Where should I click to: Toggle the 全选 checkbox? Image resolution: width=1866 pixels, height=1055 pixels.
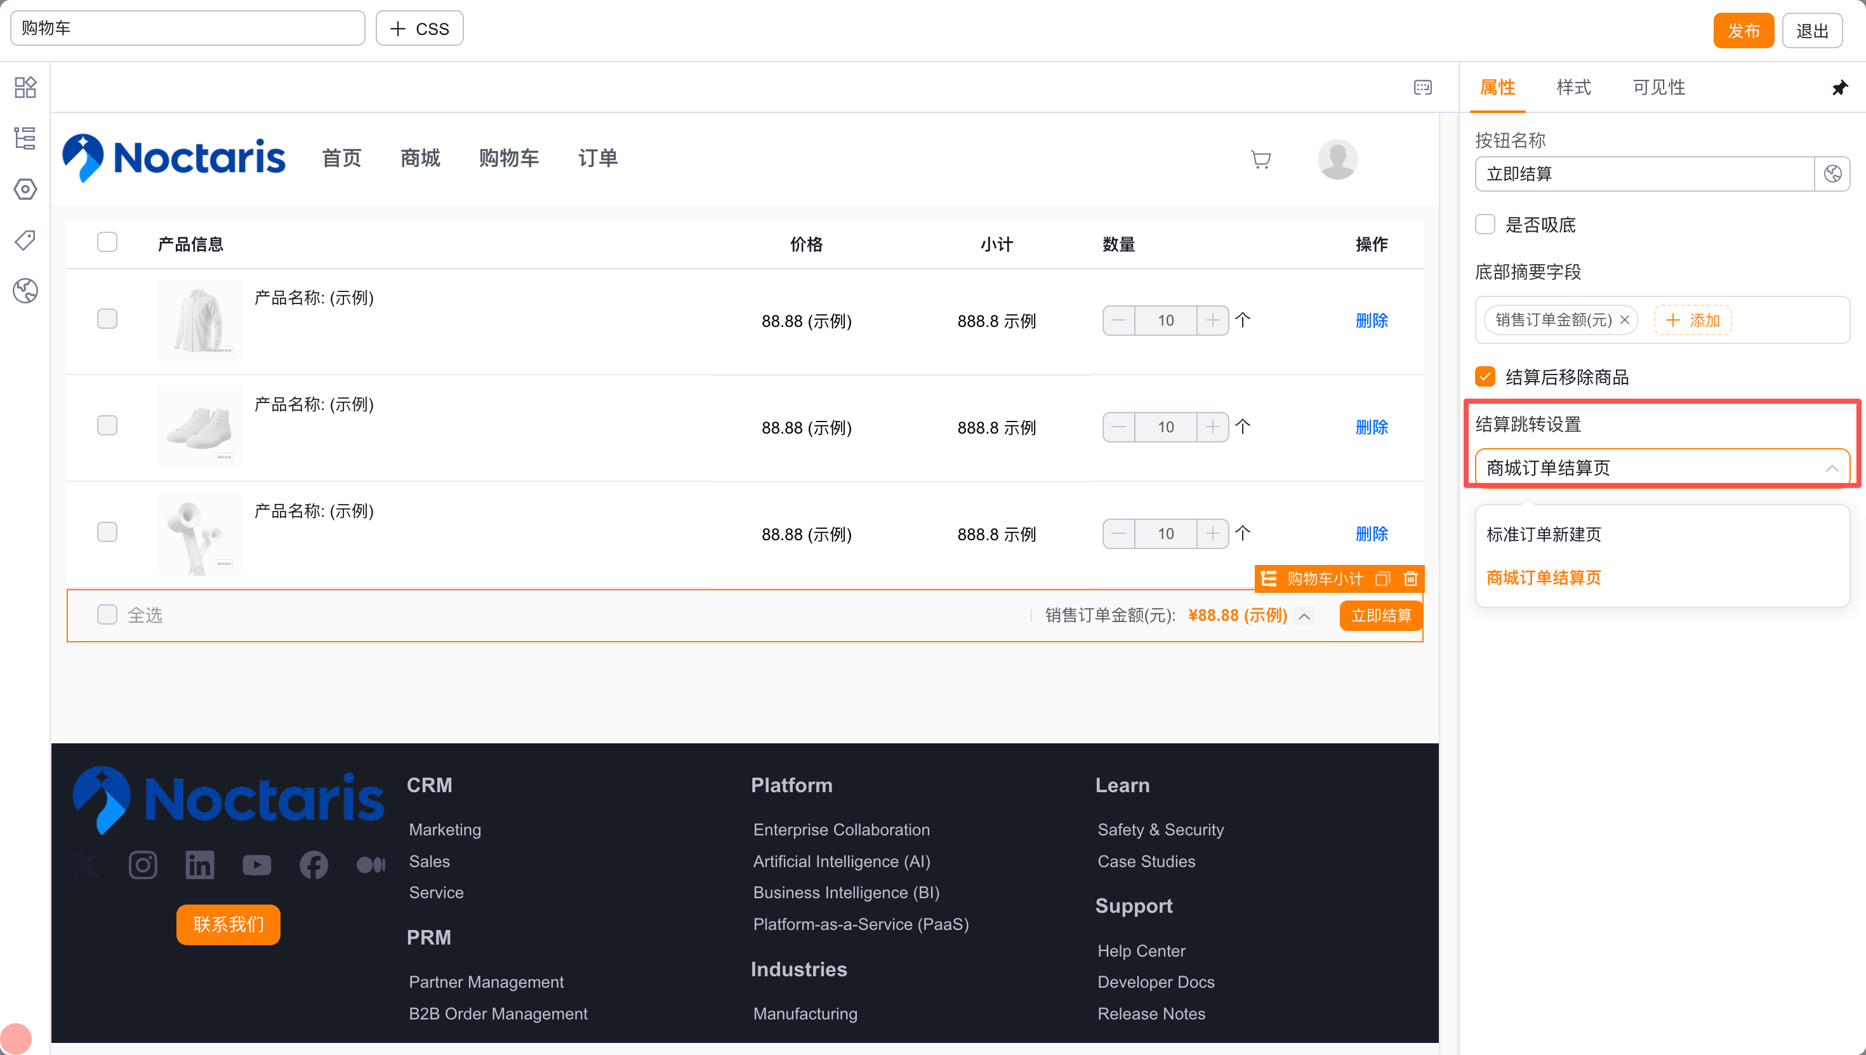[x=107, y=615]
